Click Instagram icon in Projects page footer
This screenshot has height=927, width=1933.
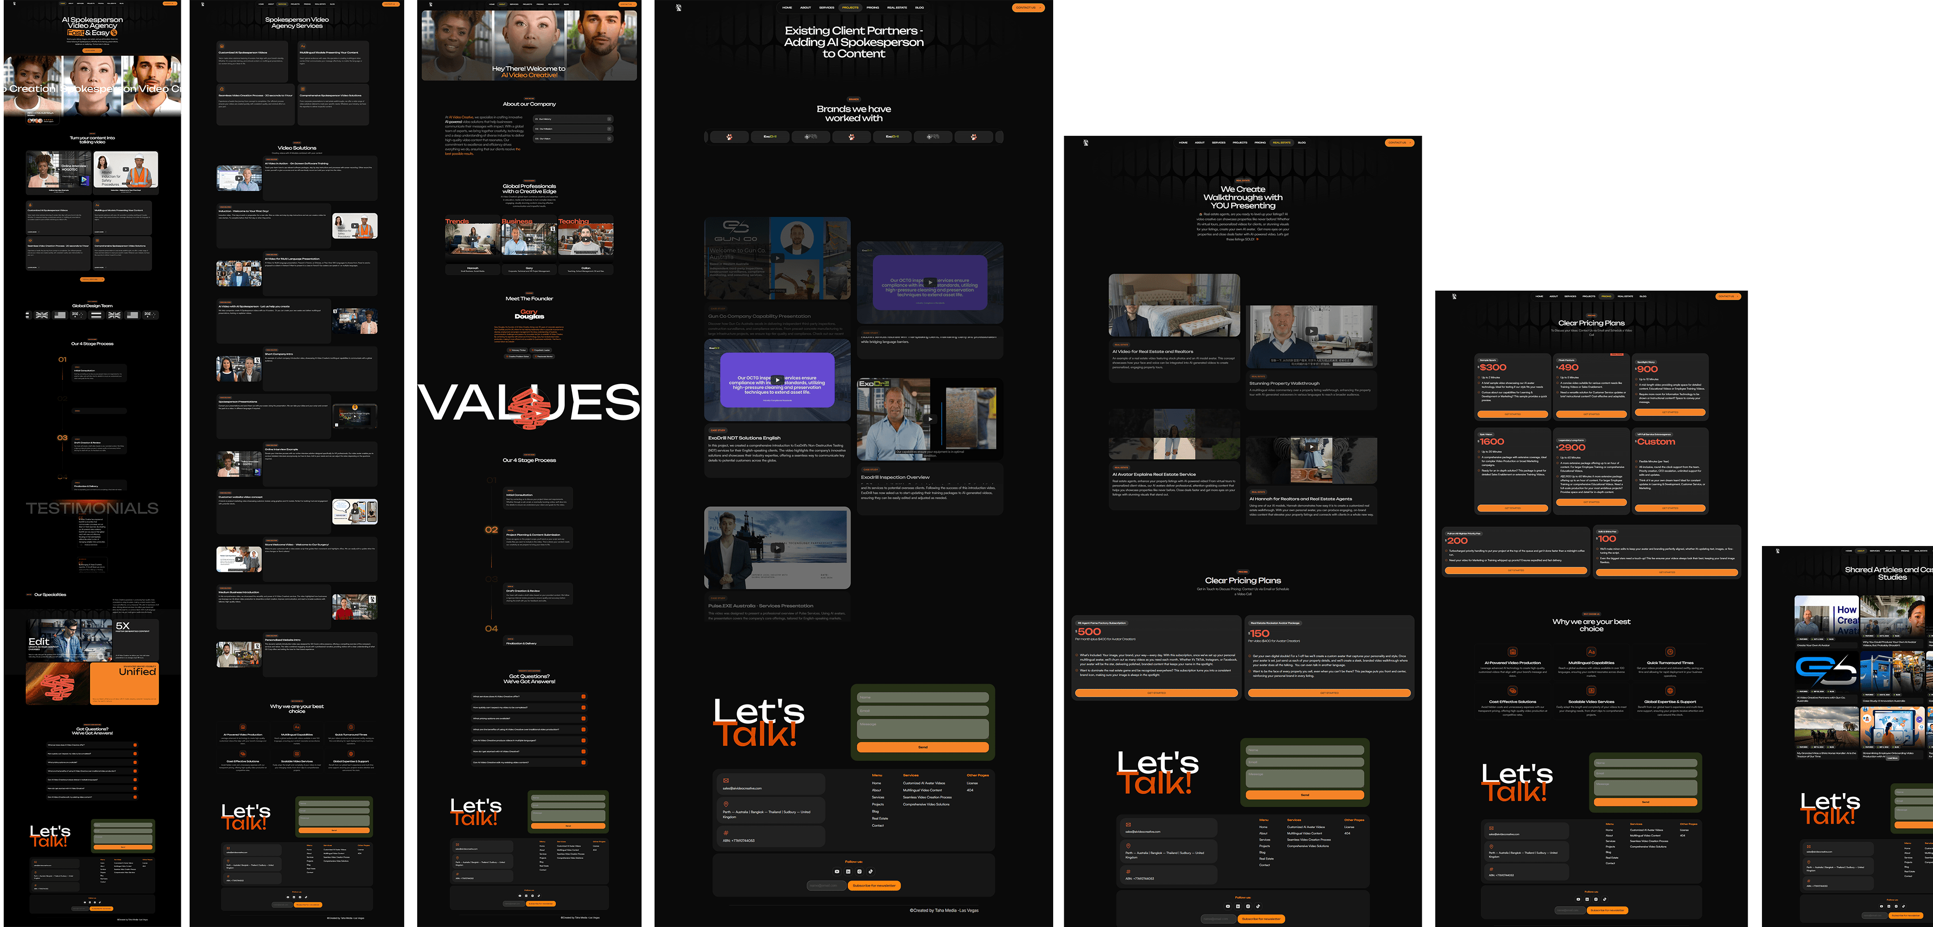(859, 871)
